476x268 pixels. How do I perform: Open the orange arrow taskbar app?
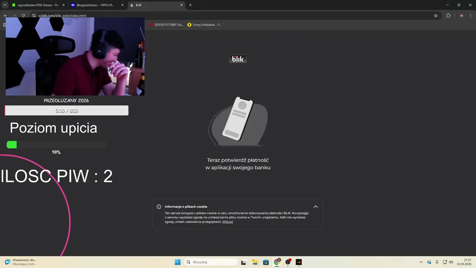pos(299,262)
